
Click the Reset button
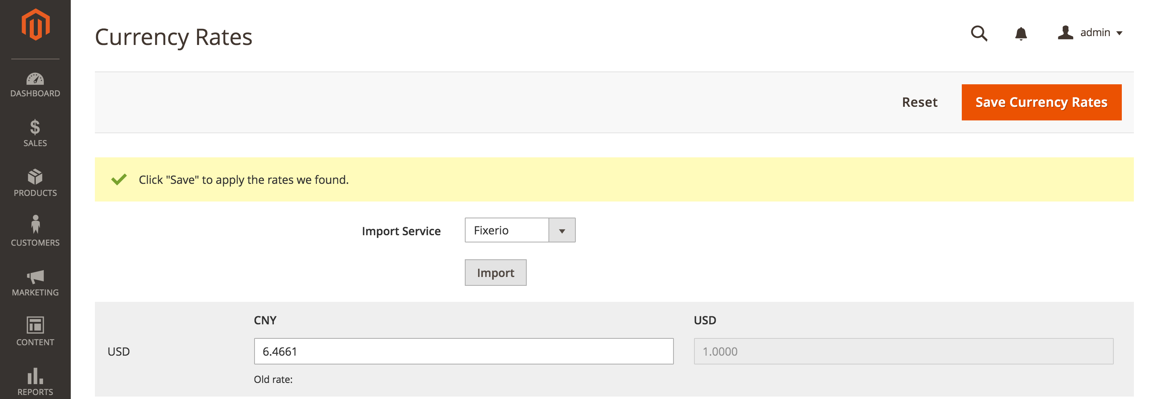pos(919,102)
